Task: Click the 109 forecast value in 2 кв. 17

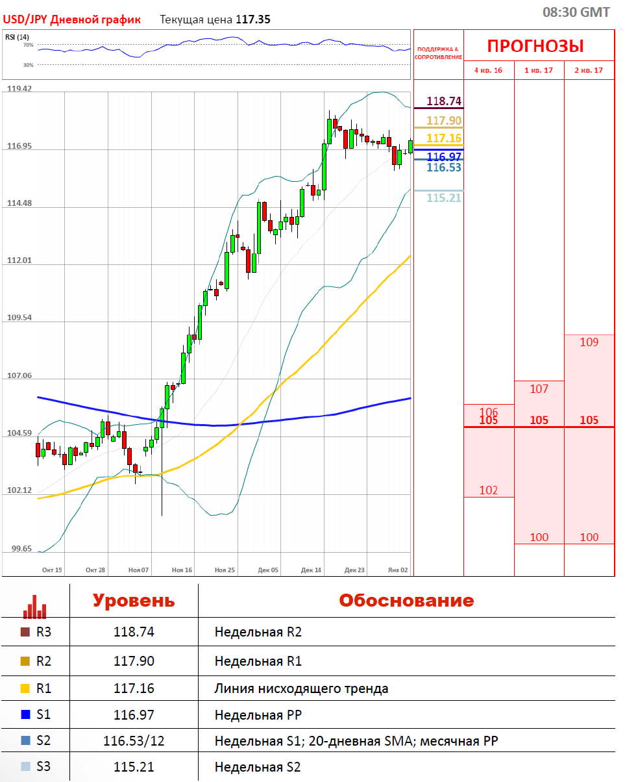Action: (x=589, y=342)
